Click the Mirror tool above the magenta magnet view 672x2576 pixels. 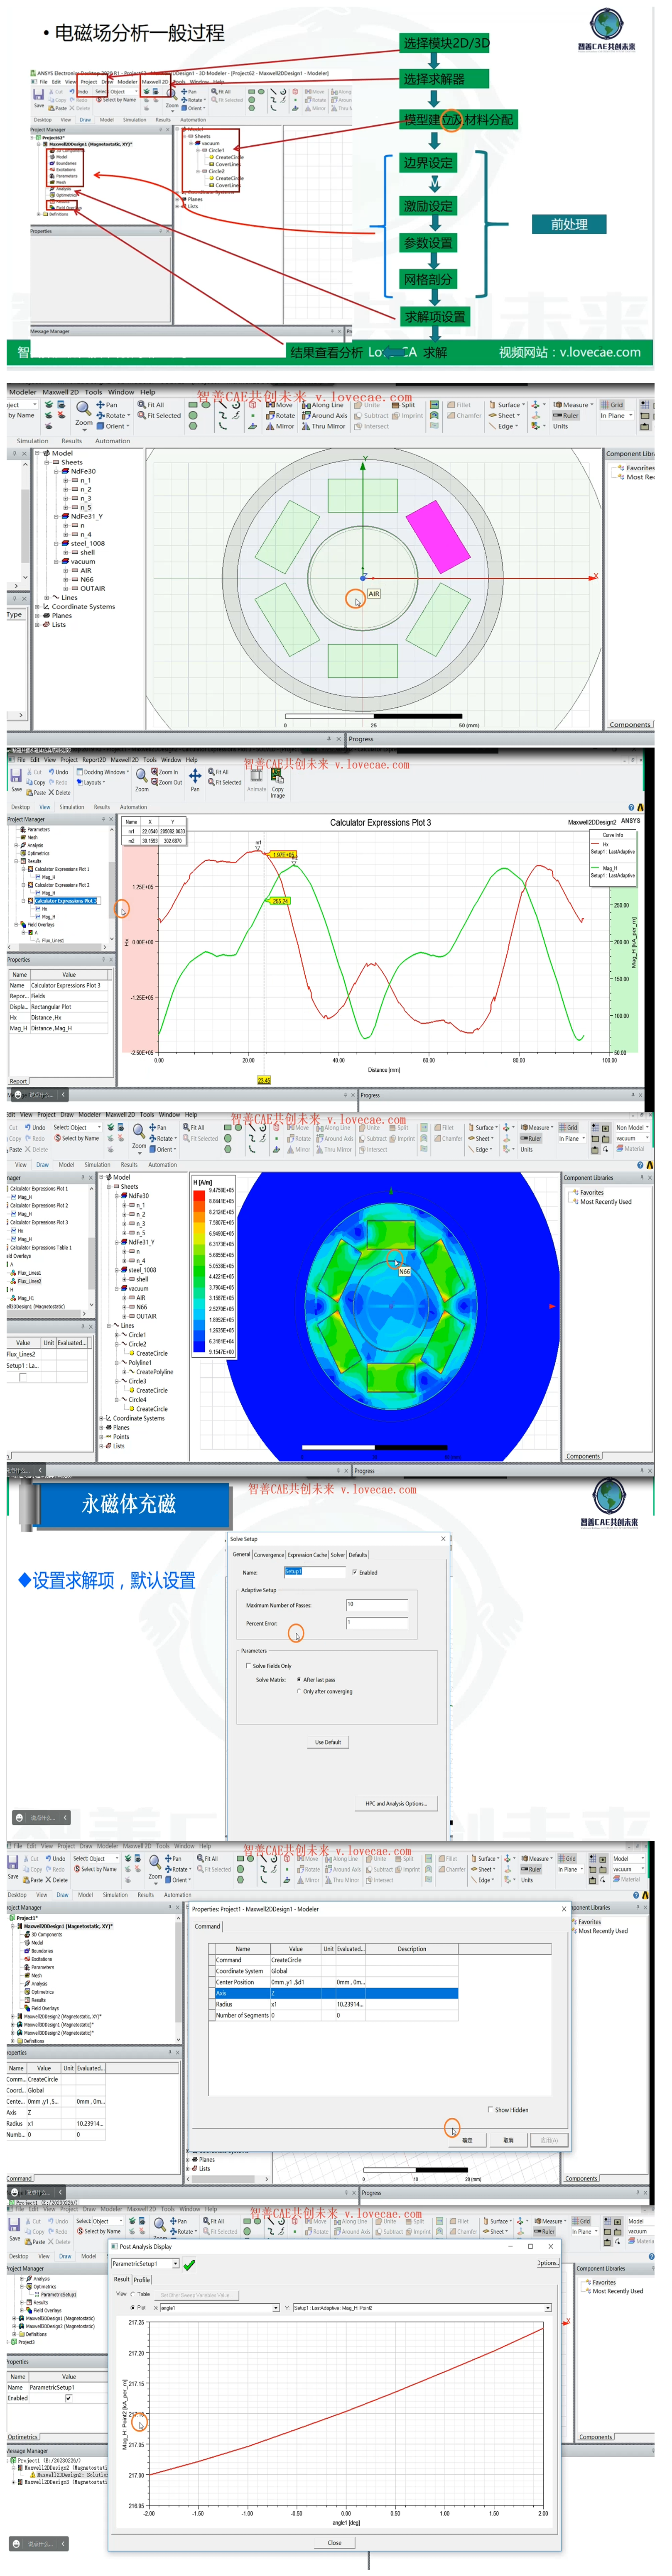tap(280, 426)
